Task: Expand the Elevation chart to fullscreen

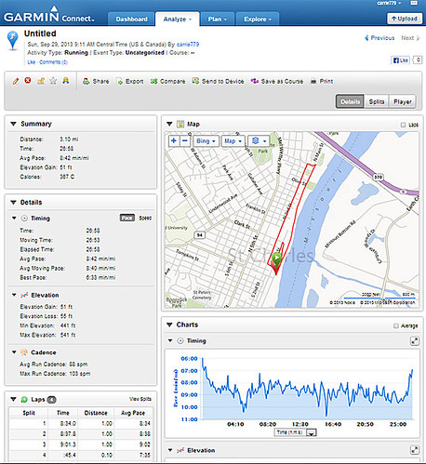Action: 415,450
